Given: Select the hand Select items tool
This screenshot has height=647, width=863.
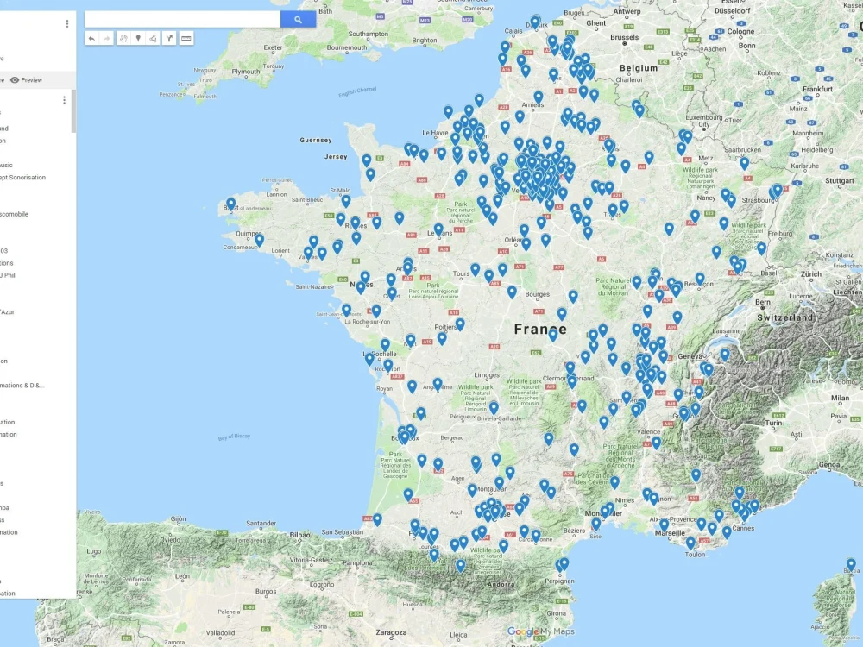Looking at the screenshot, I should tap(123, 38).
